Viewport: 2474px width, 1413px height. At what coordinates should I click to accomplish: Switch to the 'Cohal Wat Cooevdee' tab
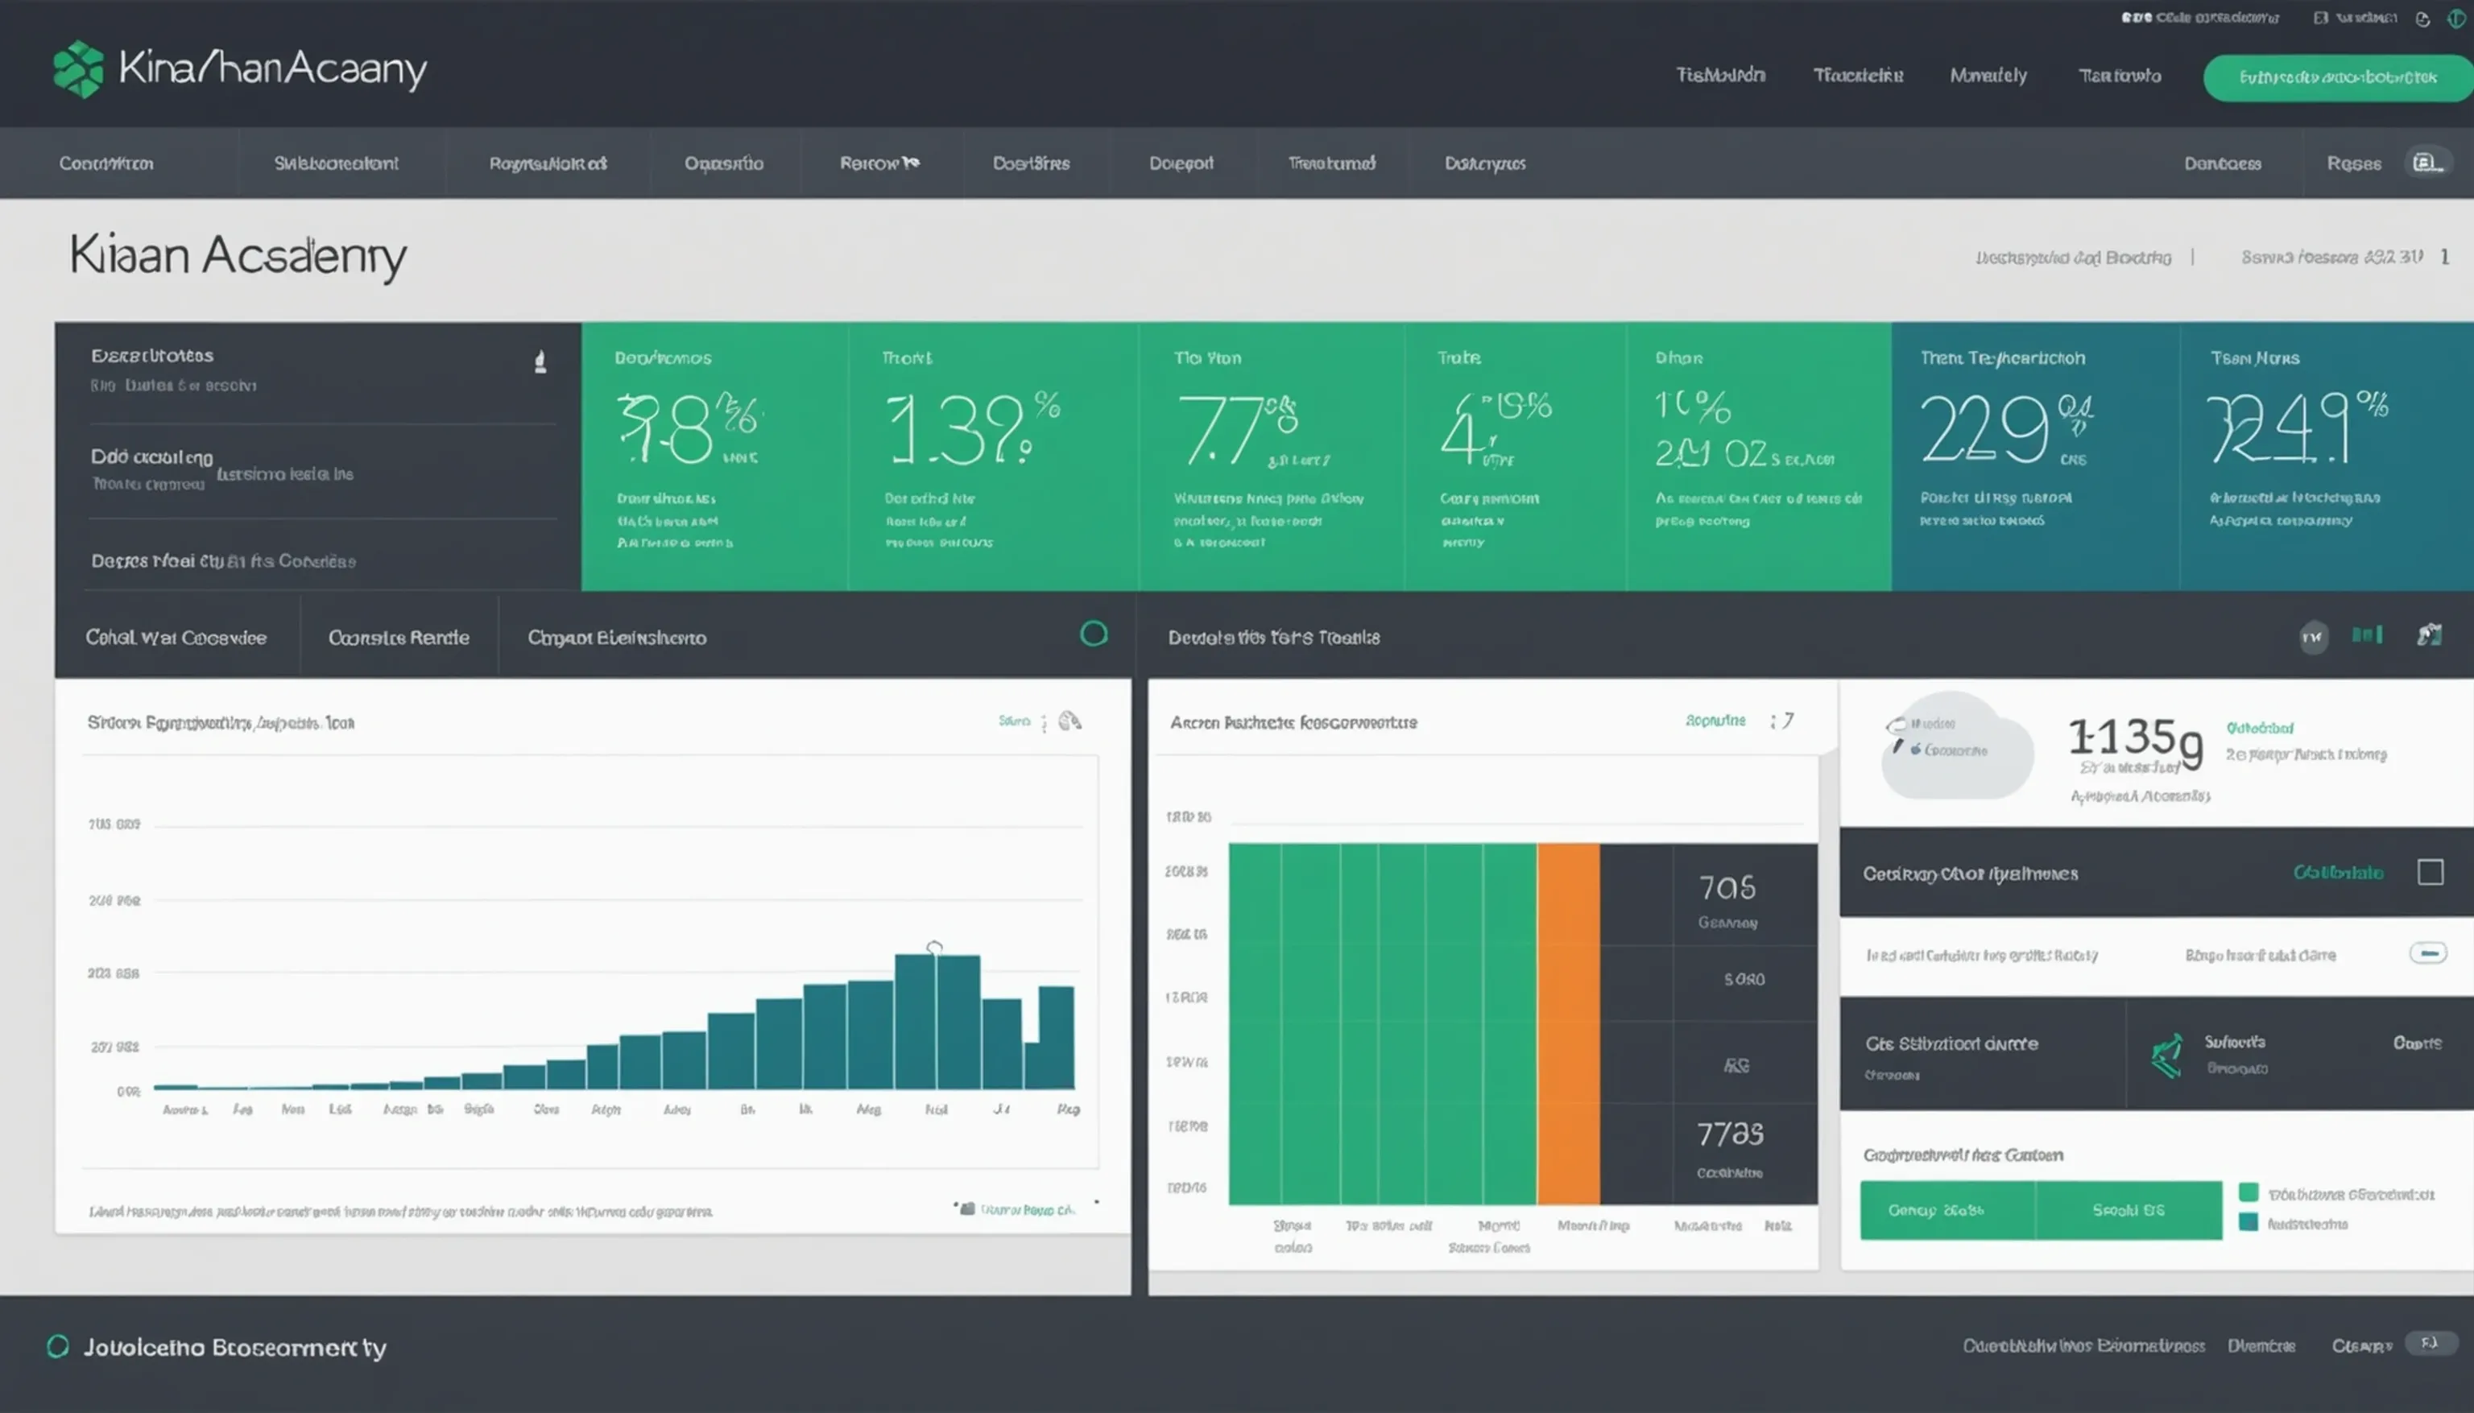coord(176,637)
